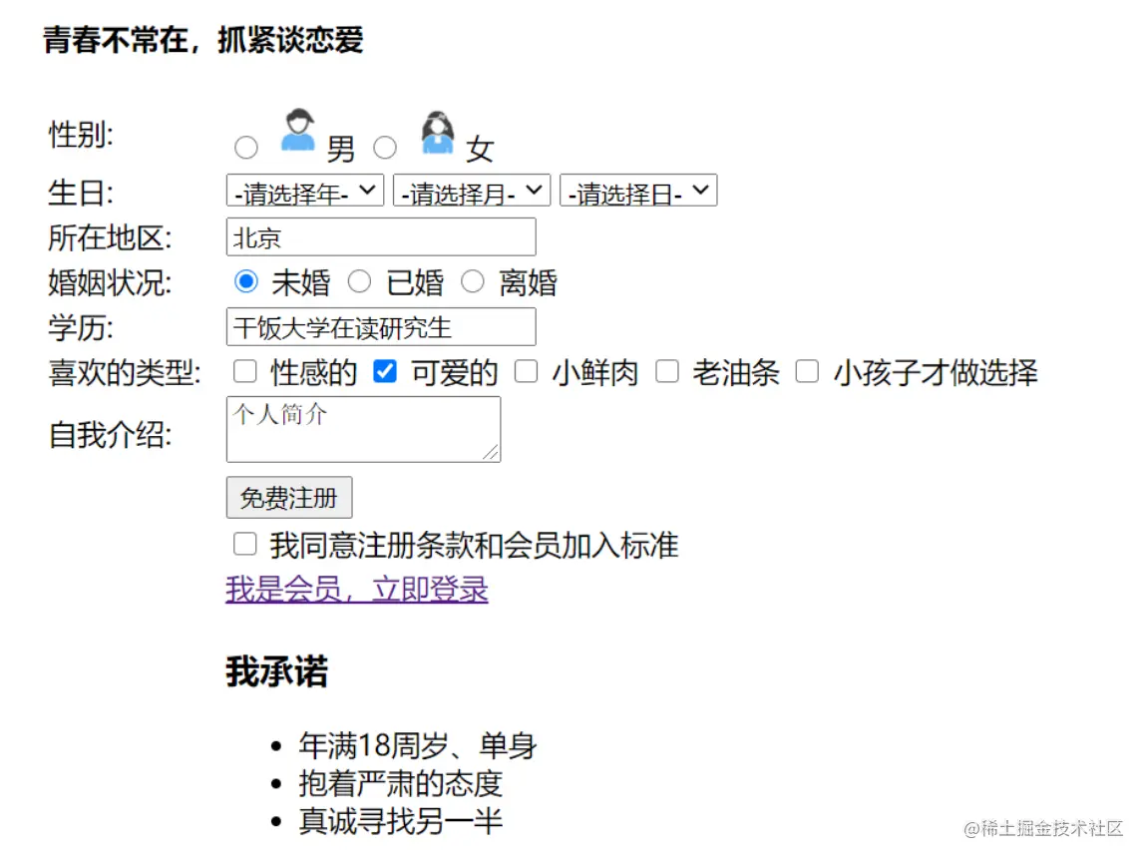The height and width of the screenshot is (862, 1147).
Task: Select the 已婚 radio button
Action: tap(359, 281)
